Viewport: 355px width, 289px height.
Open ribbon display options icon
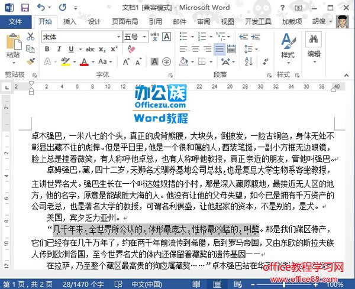pos(298,8)
